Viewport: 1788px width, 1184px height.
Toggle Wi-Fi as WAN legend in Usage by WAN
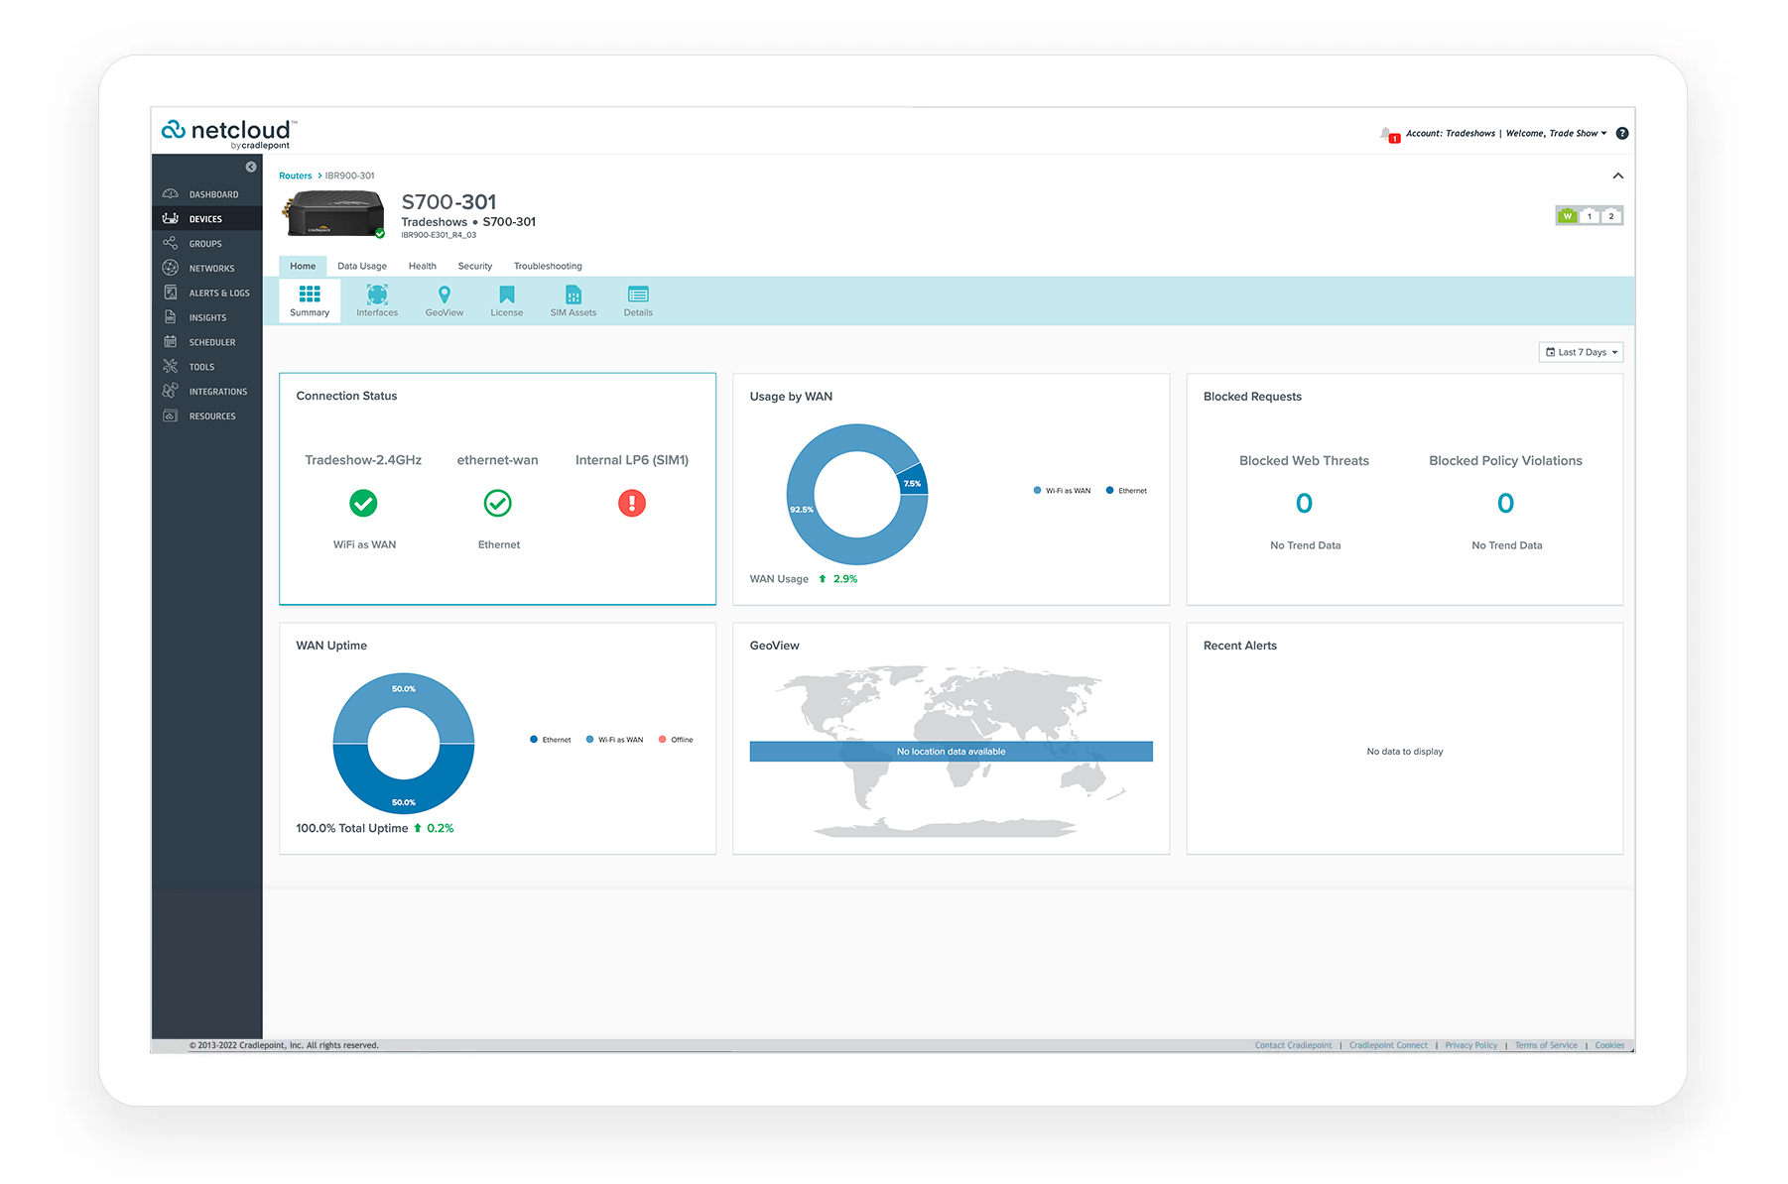1062,491
